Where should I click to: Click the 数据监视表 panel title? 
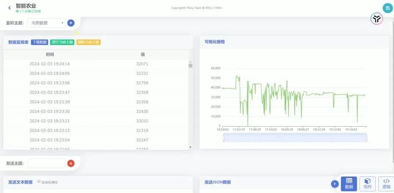(18, 42)
